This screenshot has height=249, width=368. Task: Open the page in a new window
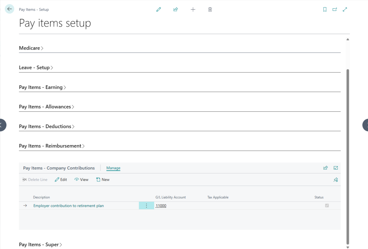pyautogui.click(x=334, y=9)
